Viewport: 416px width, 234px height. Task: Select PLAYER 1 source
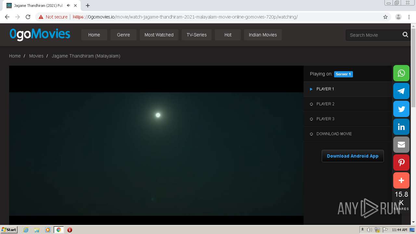[x=348, y=89]
